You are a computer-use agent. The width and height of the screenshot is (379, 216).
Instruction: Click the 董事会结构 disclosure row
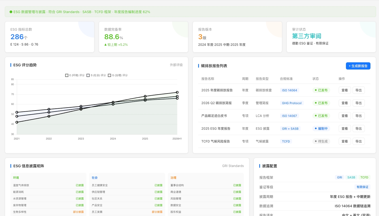[206, 185]
